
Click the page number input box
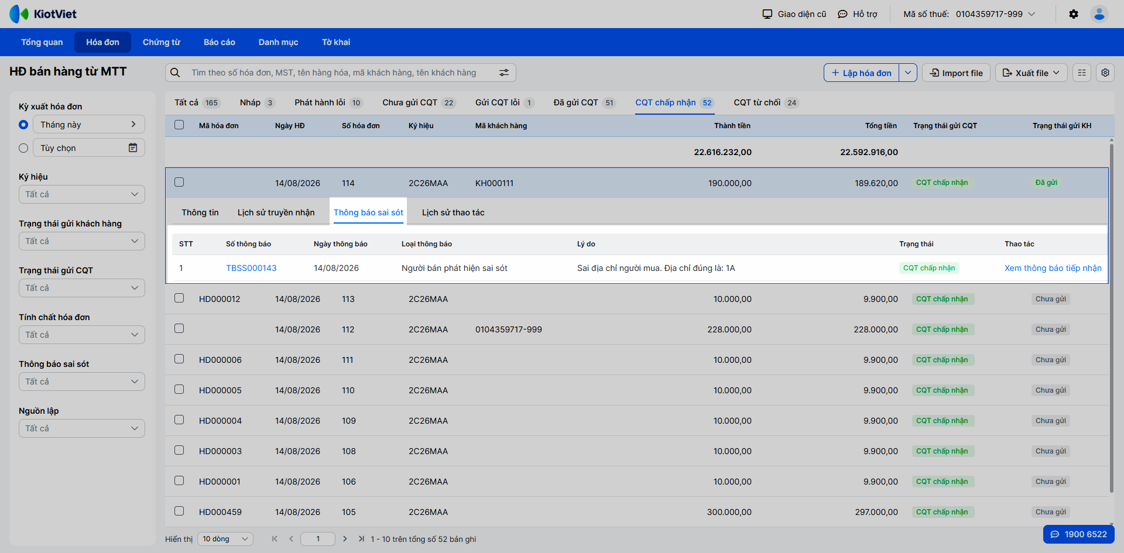pyautogui.click(x=318, y=539)
